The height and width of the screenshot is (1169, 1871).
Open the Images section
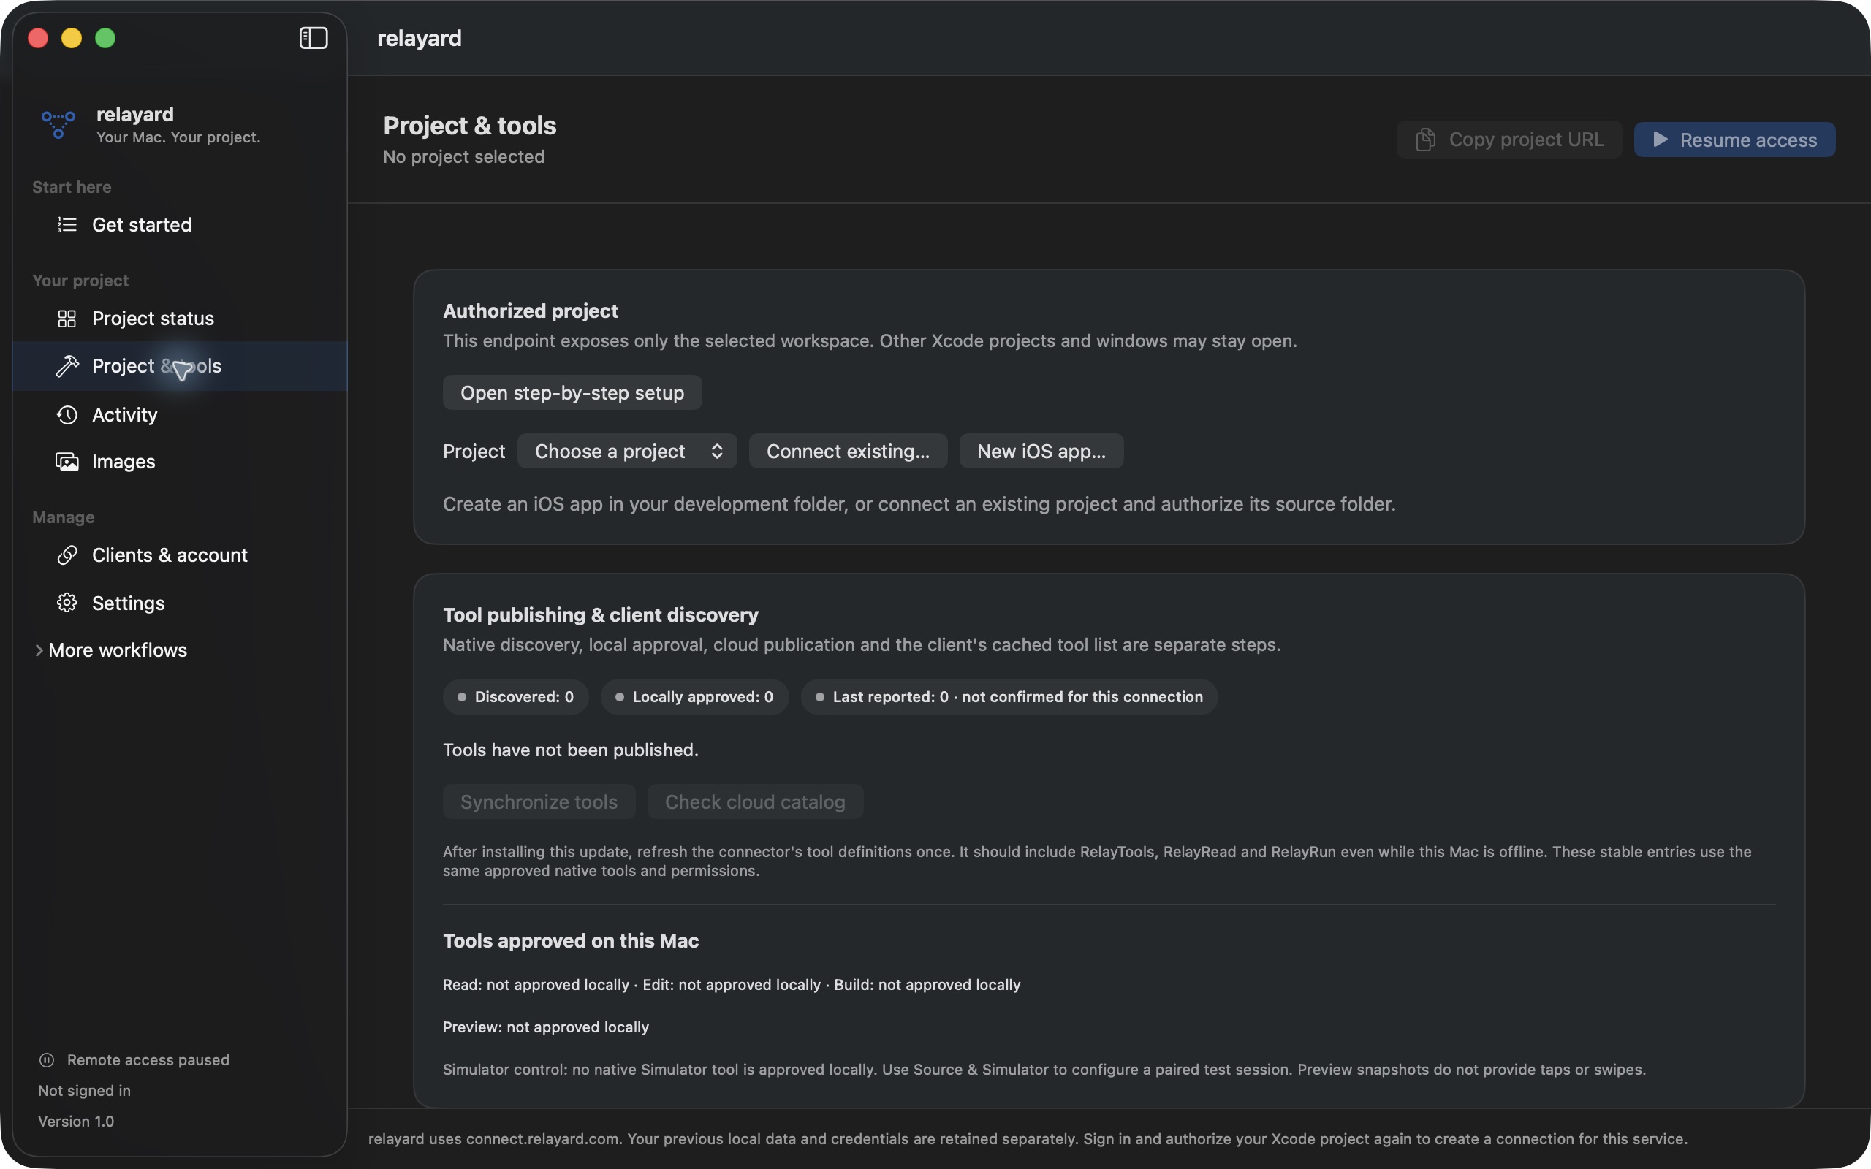point(179,462)
